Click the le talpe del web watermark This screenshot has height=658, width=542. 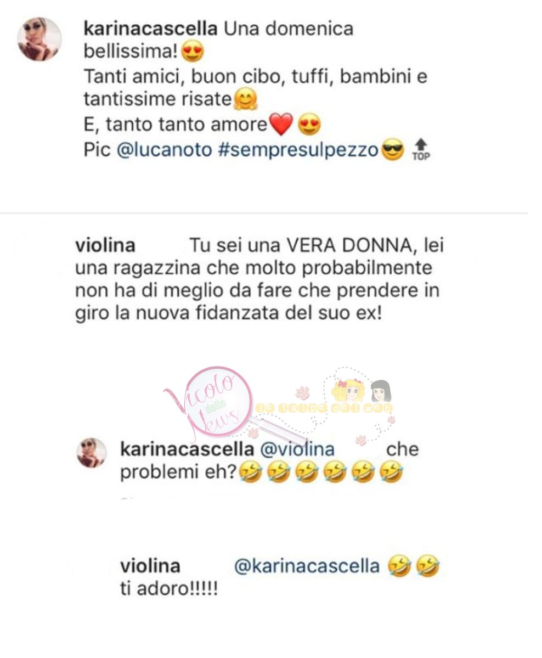[x=324, y=407]
